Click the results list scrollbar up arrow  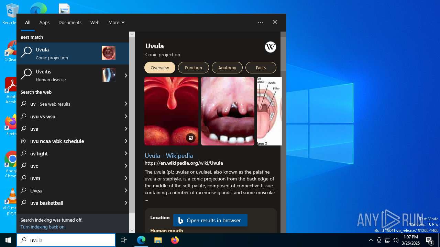(x=132, y=34)
